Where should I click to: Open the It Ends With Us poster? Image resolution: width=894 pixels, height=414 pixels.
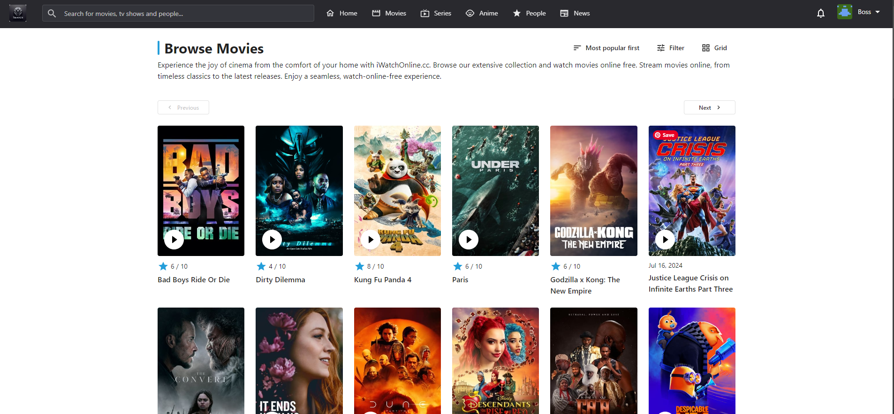tap(299, 361)
